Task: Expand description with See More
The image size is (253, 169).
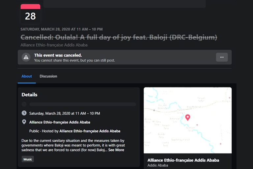Action: [x=116, y=150]
